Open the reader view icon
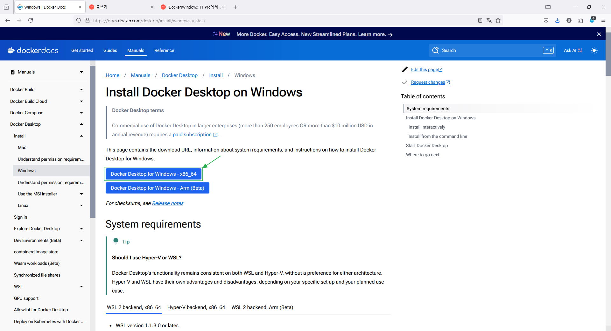 [480, 20]
